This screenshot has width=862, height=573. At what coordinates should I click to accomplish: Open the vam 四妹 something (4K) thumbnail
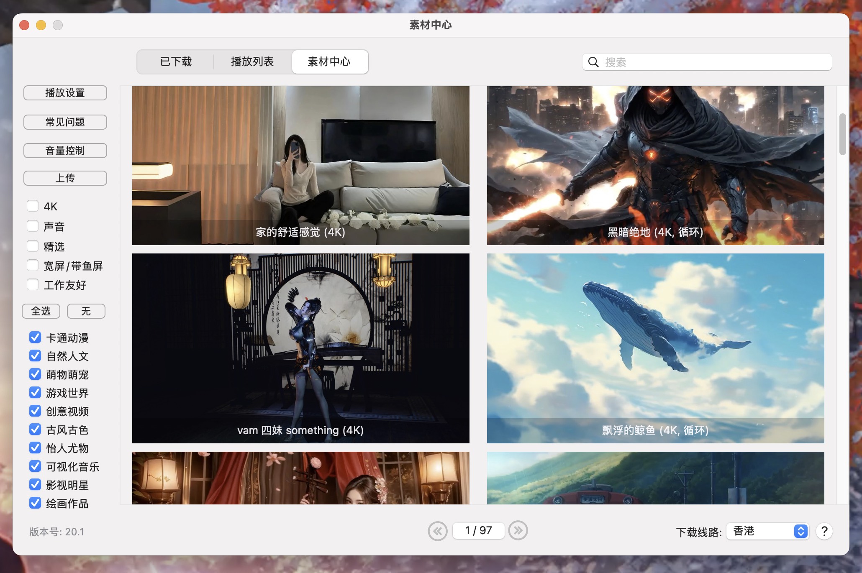pyautogui.click(x=301, y=348)
